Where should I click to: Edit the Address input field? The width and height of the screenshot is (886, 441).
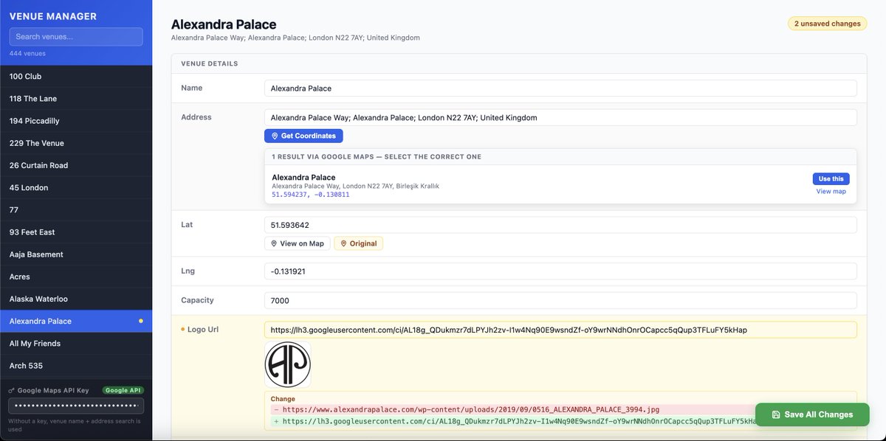point(560,117)
